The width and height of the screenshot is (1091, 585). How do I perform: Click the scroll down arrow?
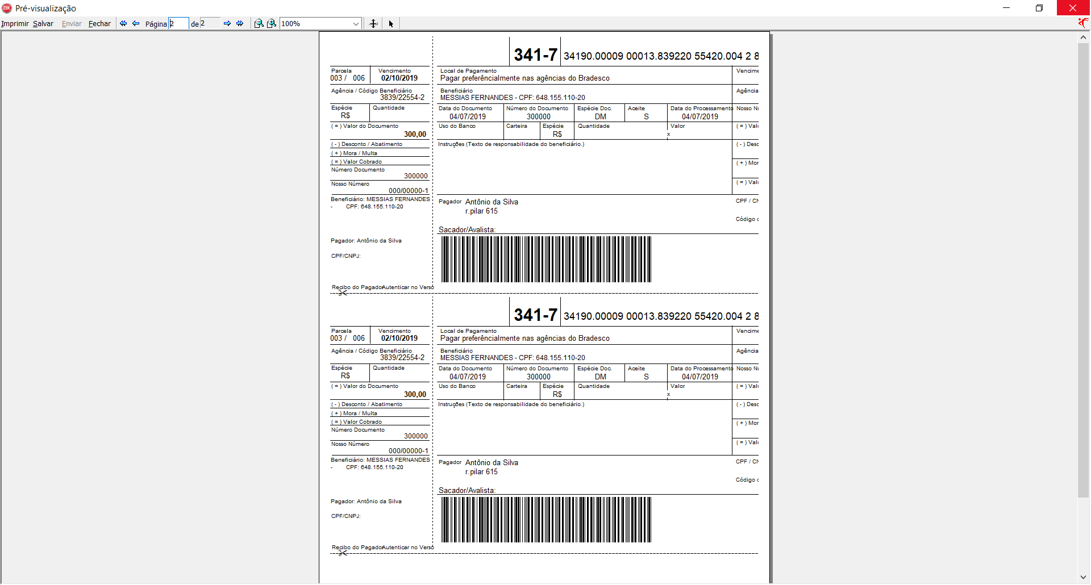1083,578
